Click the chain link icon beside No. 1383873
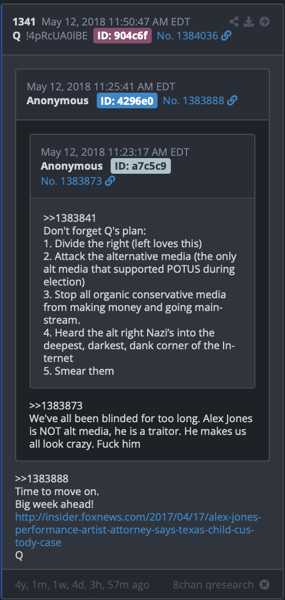Screen dimensions: 285x600 pyautogui.click(x=110, y=181)
